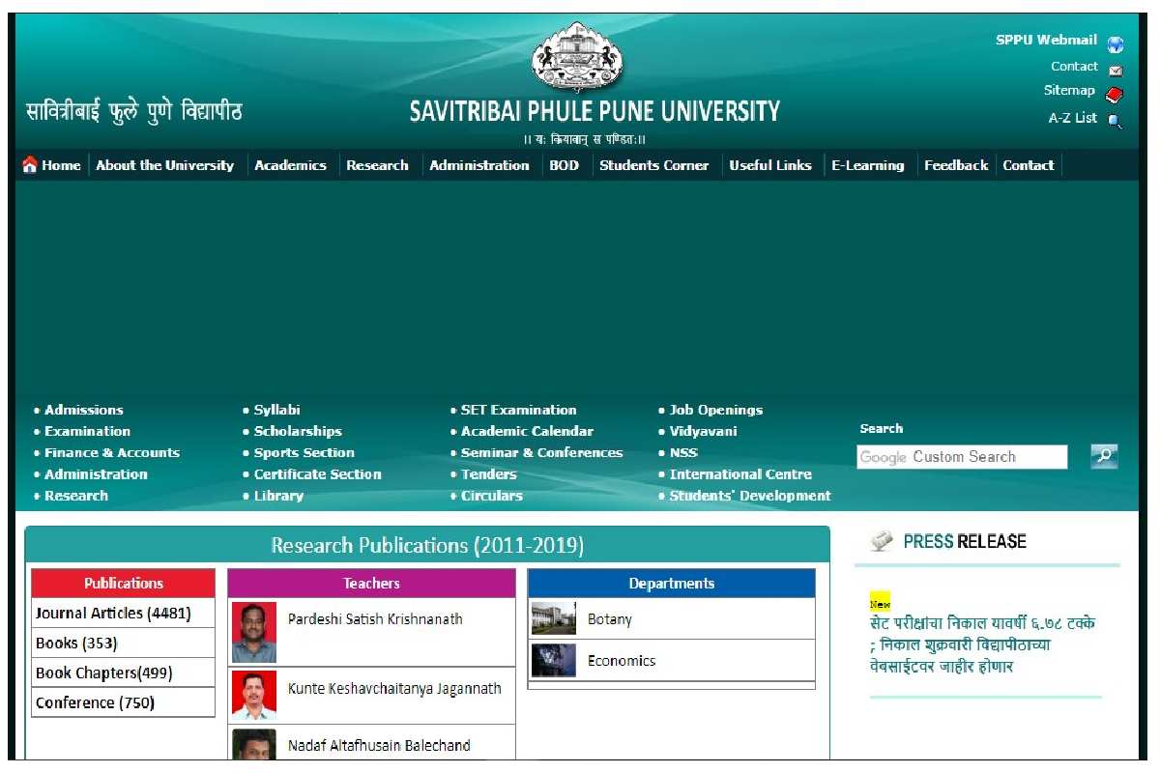Open the Useful Links menu
Viewport: 1160px width, 773px height.
770,165
